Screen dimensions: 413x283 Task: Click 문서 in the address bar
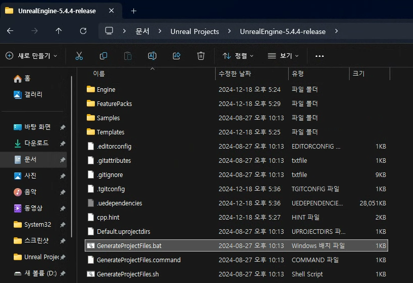coord(143,31)
